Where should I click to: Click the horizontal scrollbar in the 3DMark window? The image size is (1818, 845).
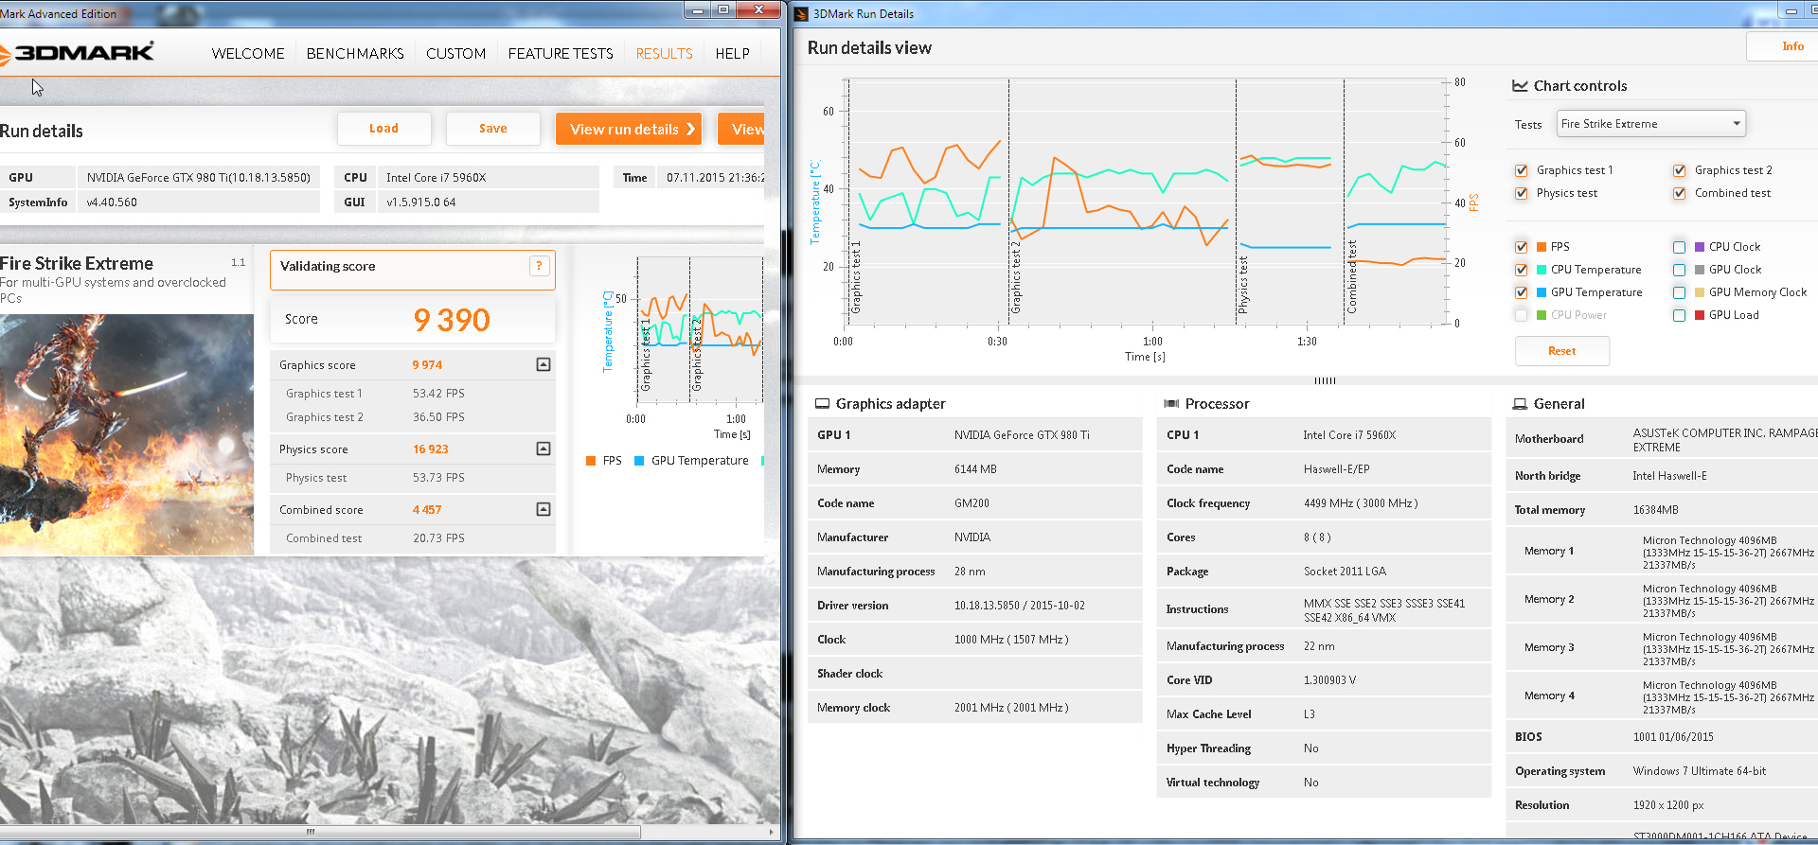[320, 833]
